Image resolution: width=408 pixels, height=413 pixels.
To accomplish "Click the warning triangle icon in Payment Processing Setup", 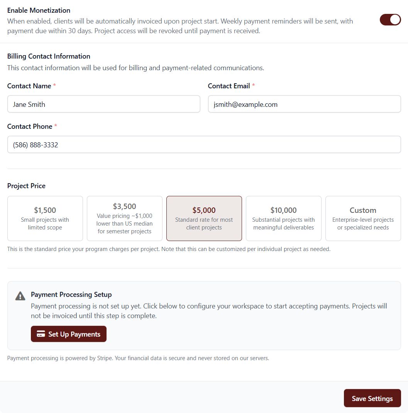I will tap(20, 296).
